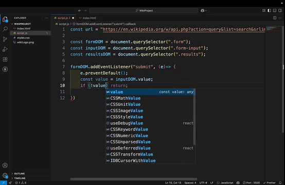Click the unsaved dot on script.js tab
Screen dimensions: 285x185
click(73, 18)
